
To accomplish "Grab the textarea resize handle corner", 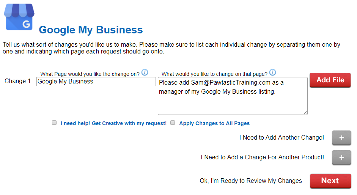I will [305, 113].
